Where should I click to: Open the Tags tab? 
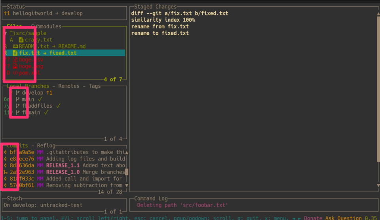(x=95, y=86)
